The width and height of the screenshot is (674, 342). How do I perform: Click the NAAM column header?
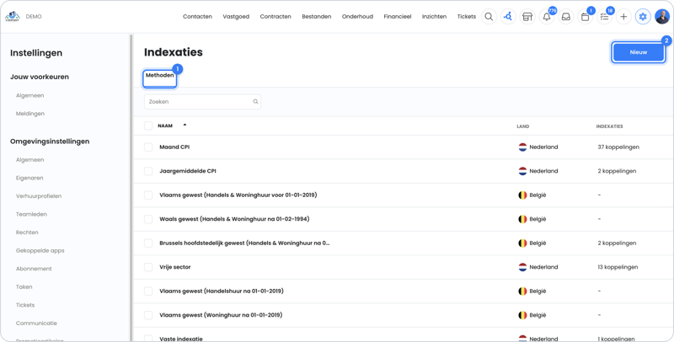(x=165, y=126)
